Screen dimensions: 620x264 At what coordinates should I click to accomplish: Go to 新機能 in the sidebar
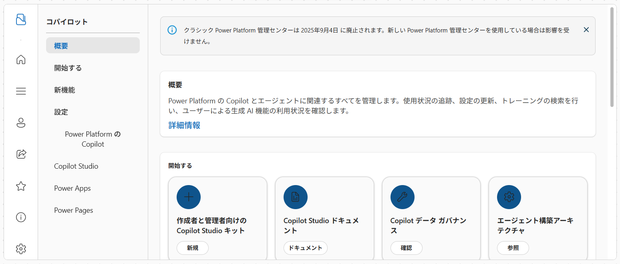[x=64, y=90]
